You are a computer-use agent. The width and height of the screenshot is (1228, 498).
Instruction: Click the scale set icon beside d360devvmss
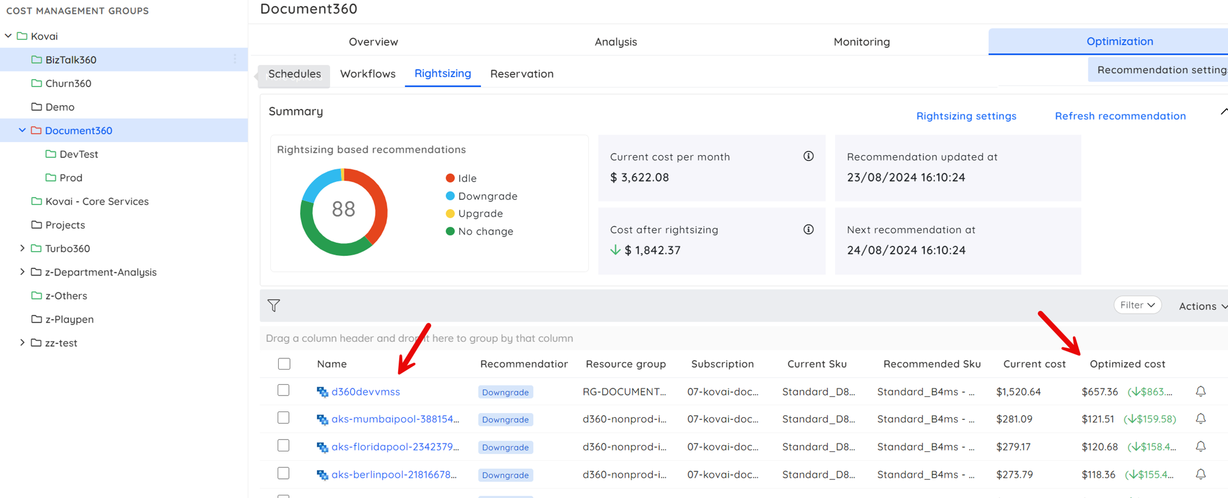coord(322,392)
